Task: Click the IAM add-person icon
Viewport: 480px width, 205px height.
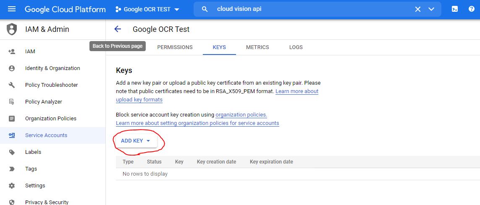Action: (x=12, y=52)
